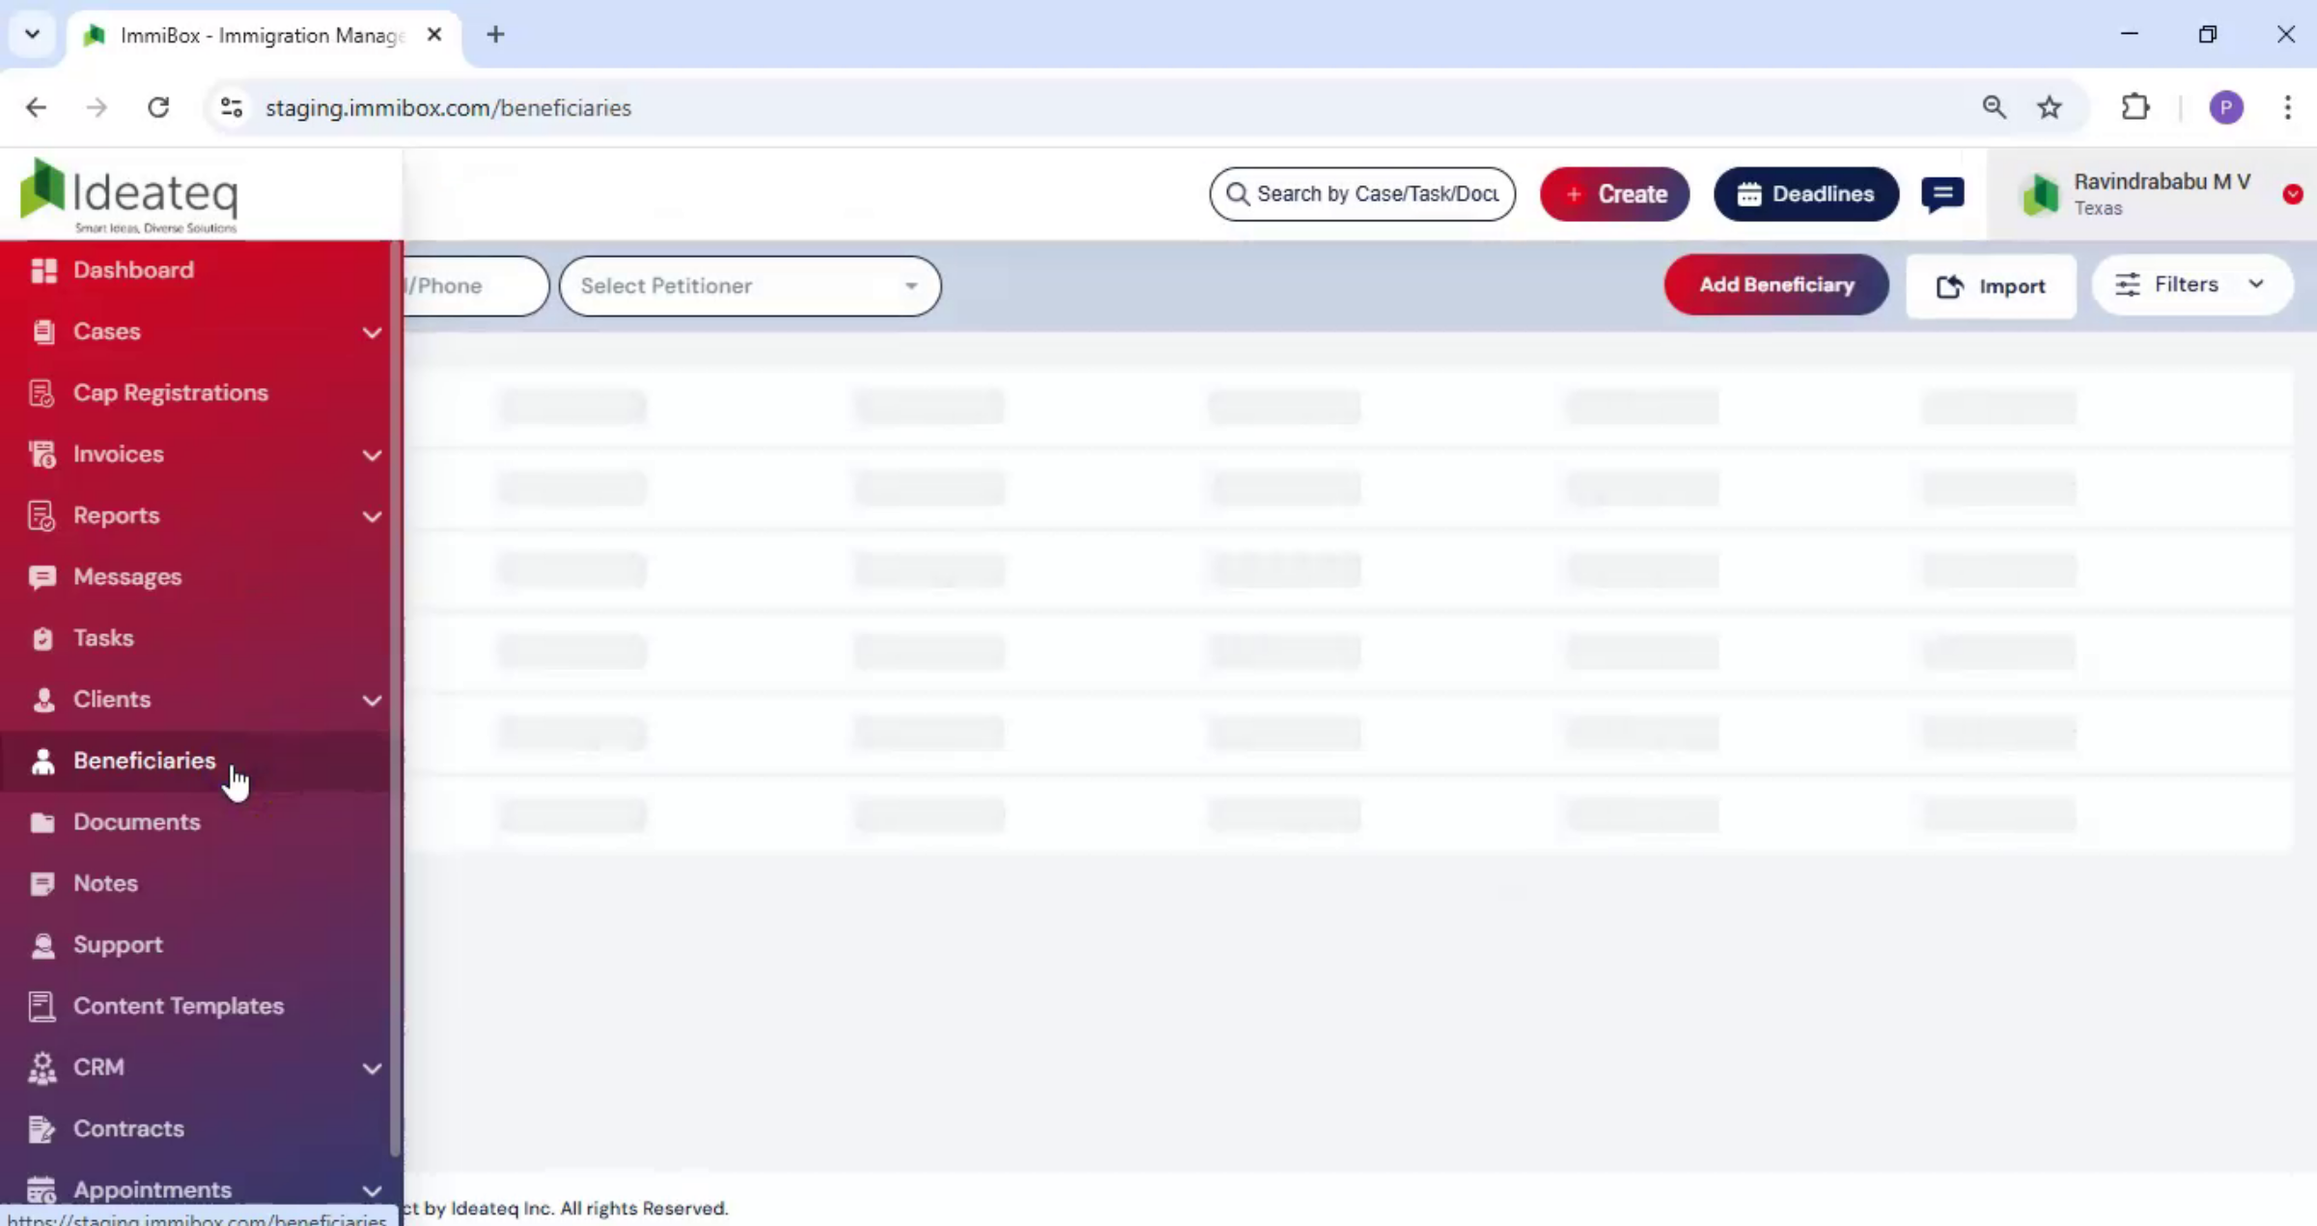The image size is (2317, 1226).
Task: Open a new browser tab
Action: (x=495, y=35)
